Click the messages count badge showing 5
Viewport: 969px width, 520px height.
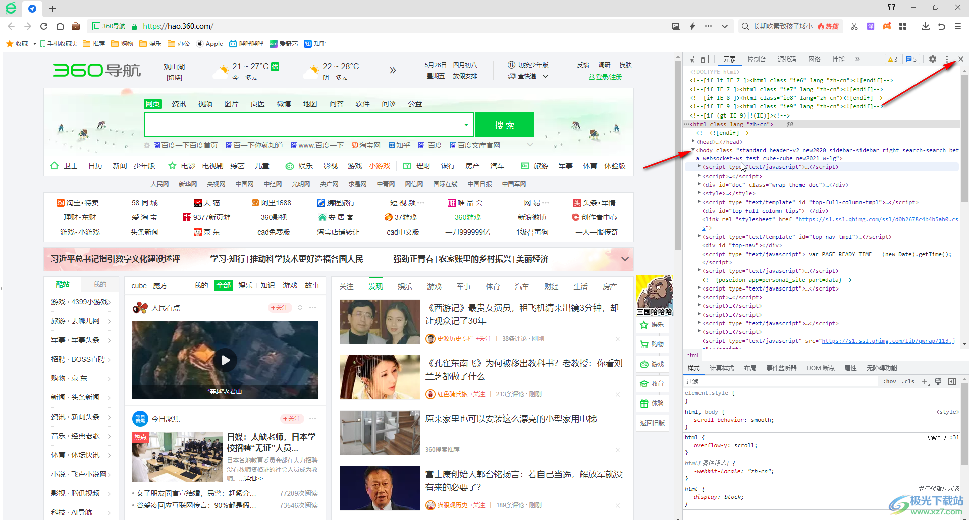click(x=911, y=59)
